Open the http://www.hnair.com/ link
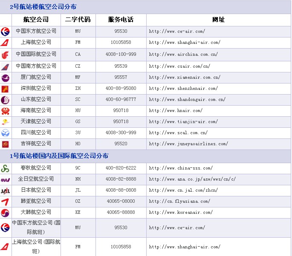Viewport: 292px width, 256px height. click(x=176, y=110)
